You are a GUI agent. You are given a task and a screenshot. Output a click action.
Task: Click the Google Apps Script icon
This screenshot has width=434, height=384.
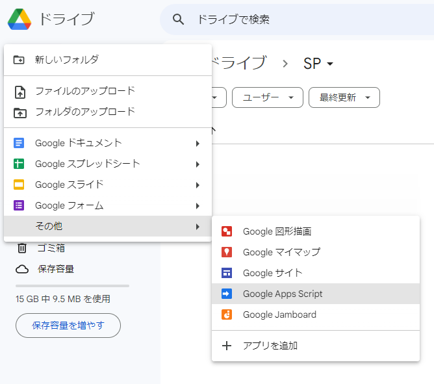(x=227, y=294)
